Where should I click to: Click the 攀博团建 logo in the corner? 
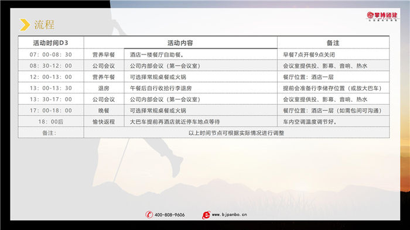coord(382,16)
